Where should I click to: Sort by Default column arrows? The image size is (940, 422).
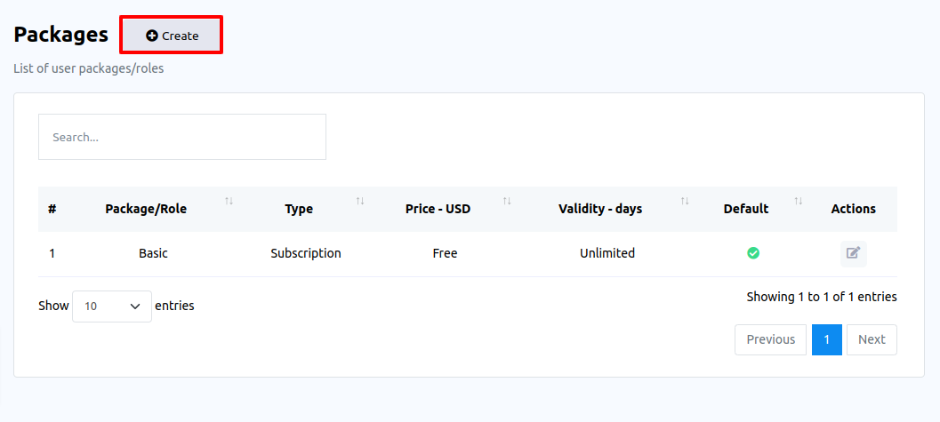[x=798, y=202]
